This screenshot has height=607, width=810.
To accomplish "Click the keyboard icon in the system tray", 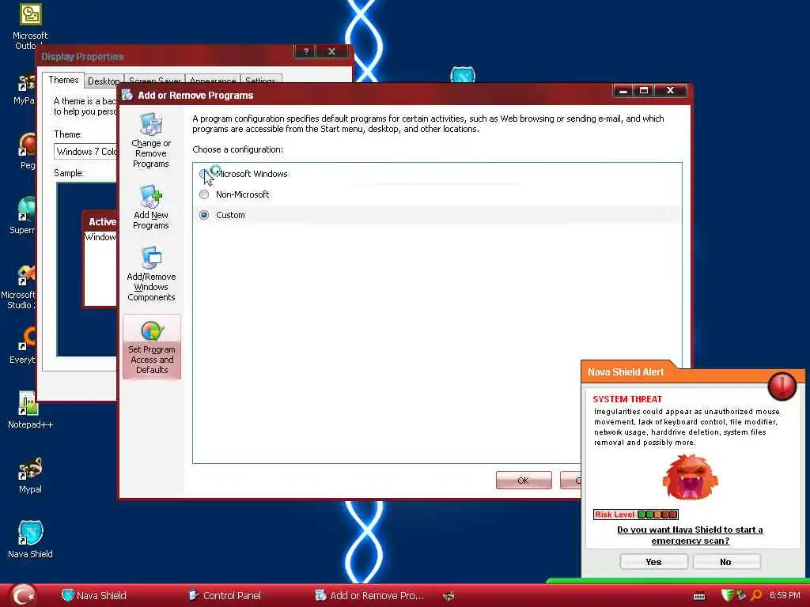I will pyautogui.click(x=699, y=596).
